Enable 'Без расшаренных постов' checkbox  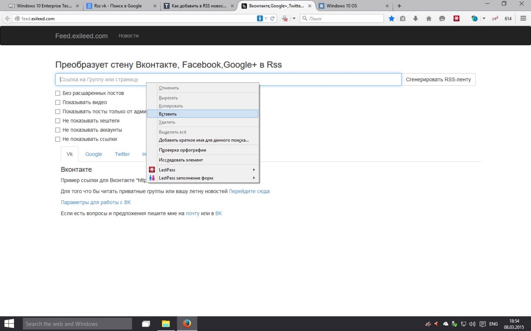point(58,93)
